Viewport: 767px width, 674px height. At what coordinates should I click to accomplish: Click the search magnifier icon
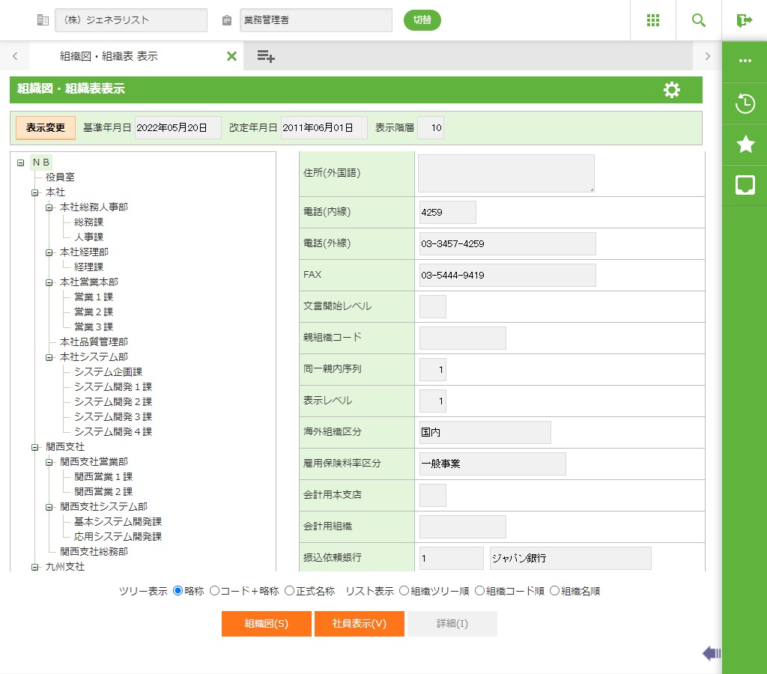[699, 20]
